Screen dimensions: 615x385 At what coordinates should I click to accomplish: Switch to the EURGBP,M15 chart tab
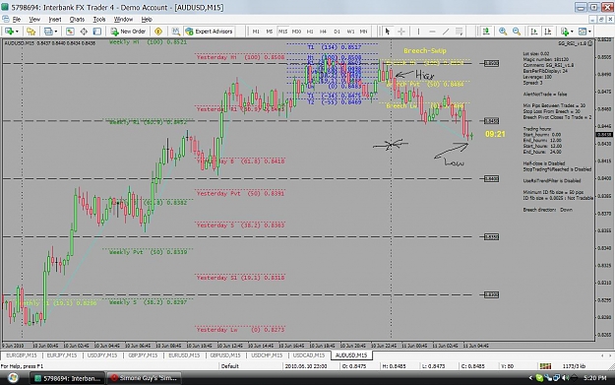22,355
